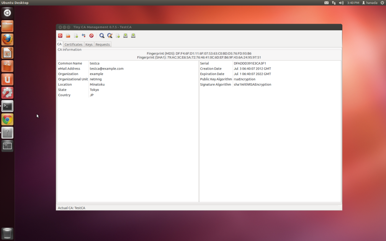Select the Requests tab
Screen dimensions: 386x241
point(103,44)
